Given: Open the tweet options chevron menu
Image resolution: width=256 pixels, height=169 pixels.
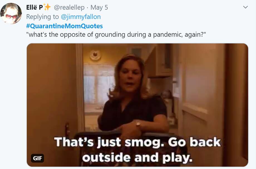Looking at the screenshot, I should 245,7.
